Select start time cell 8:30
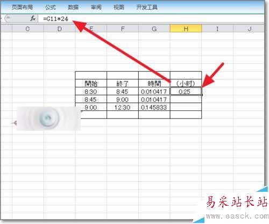This screenshot has width=269, height=224. pyautogui.click(x=91, y=91)
